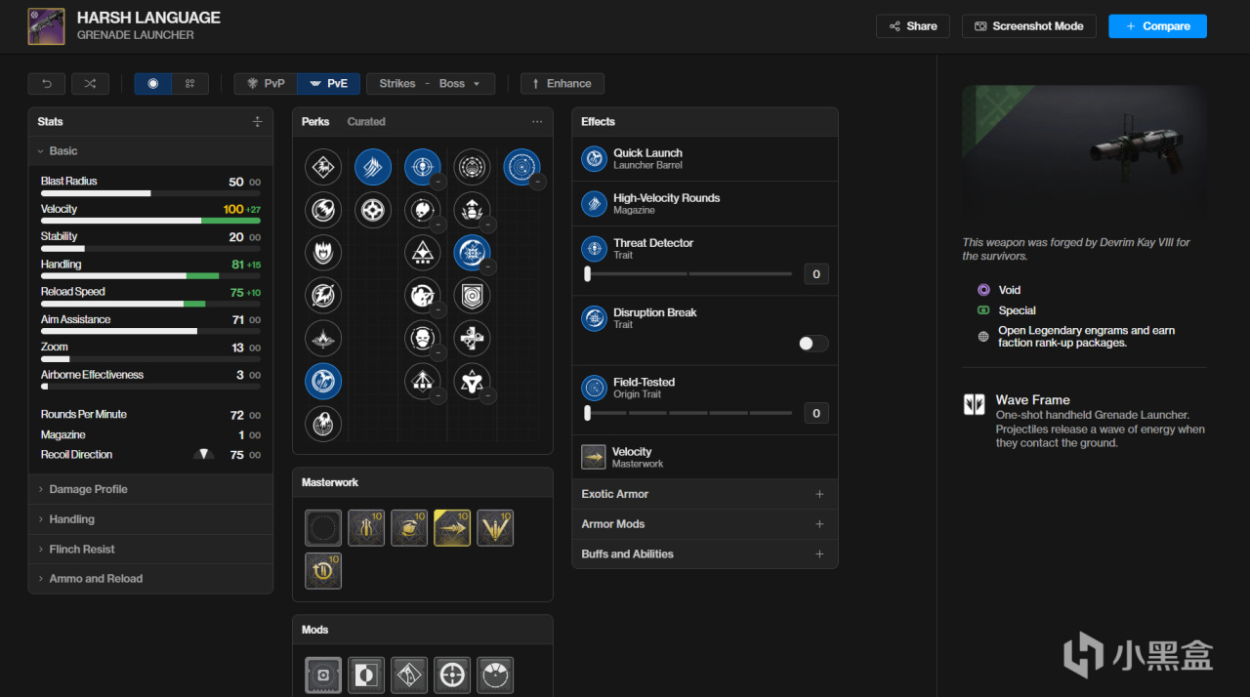Click the shuffle randomize button
1250x697 pixels.
[90, 84]
